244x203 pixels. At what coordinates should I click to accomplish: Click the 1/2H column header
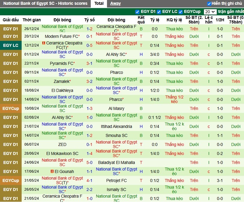pyautogui.click(x=220, y=20)
